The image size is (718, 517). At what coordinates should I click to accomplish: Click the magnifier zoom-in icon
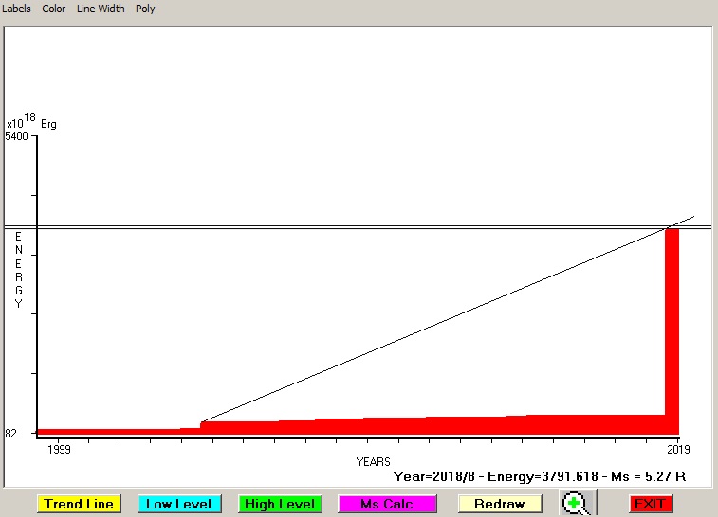tap(574, 504)
